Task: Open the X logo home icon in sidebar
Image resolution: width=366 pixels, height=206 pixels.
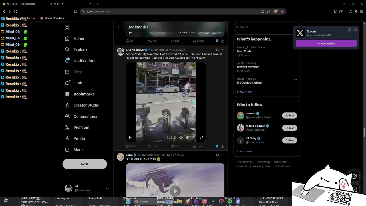Action: (x=67, y=27)
